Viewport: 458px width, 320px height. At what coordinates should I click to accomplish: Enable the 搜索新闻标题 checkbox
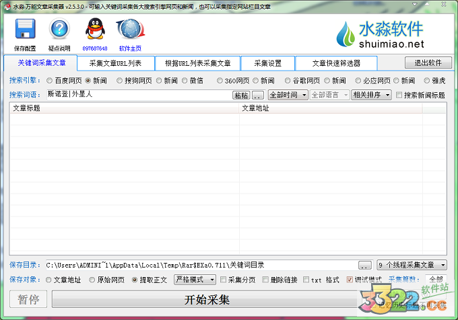click(399, 95)
